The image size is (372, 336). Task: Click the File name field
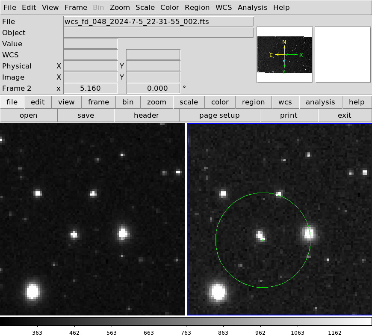(x=159, y=21)
